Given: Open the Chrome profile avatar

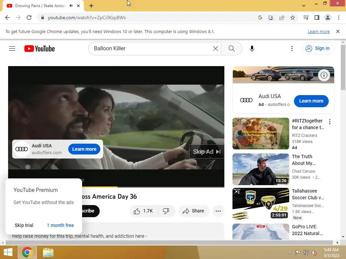Looking at the screenshot, I should click(328, 18).
